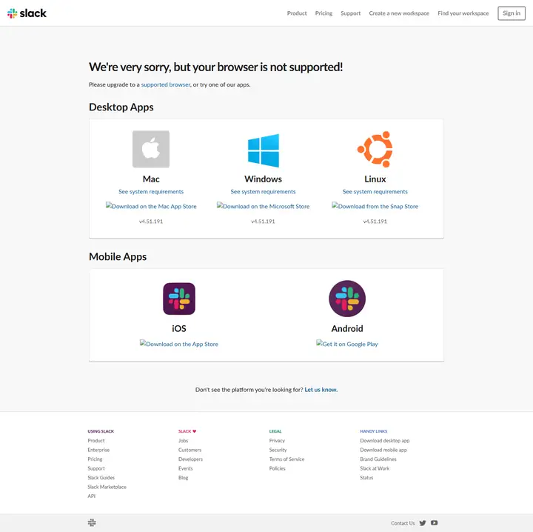The image size is (533, 532).
Task: Open Blog footer link
Action: [x=184, y=478]
